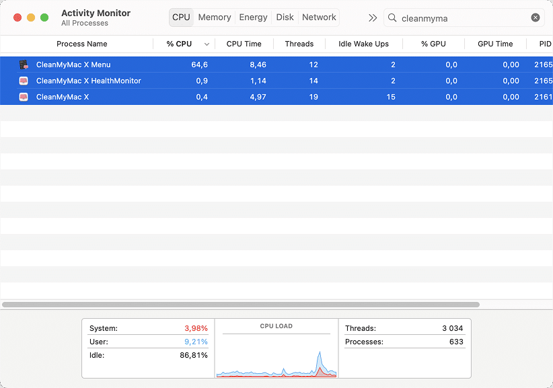This screenshot has width=553, height=388.
Task: Click the All Processes subtitle
Action: click(85, 23)
